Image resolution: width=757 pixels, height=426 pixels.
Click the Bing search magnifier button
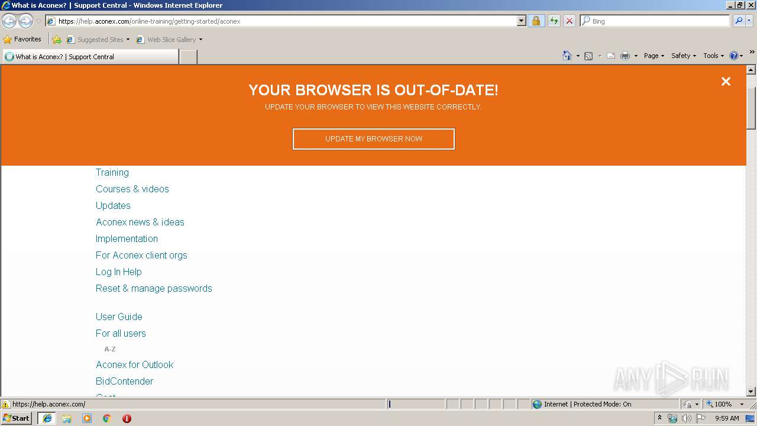click(738, 21)
